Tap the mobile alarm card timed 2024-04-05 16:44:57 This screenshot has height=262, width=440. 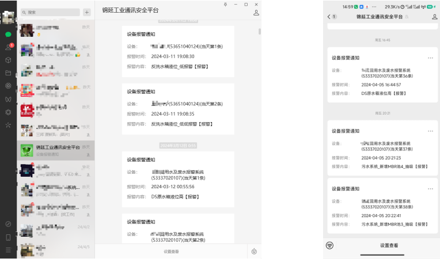coord(382,75)
